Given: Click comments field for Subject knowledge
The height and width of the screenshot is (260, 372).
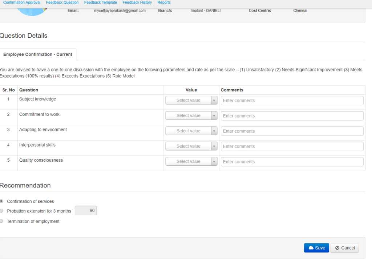Looking at the screenshot, I should pos(292,100).
